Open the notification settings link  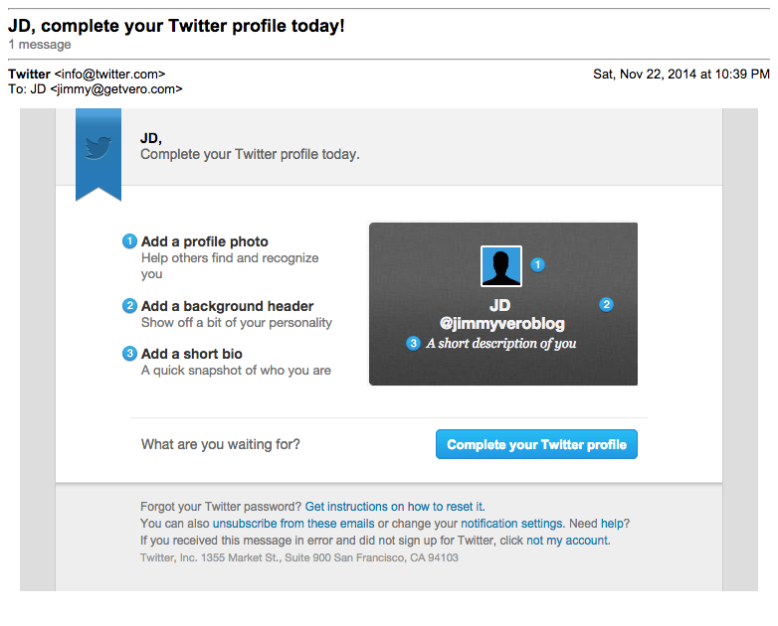point(511,524)
